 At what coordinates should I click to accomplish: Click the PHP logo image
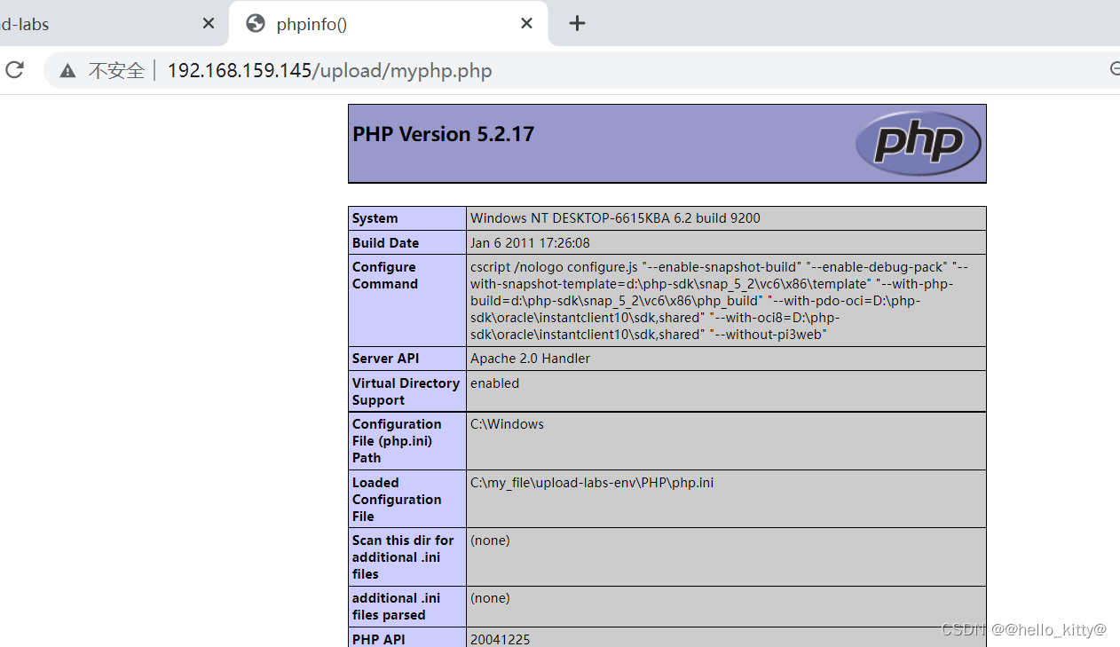click(918, 143)
